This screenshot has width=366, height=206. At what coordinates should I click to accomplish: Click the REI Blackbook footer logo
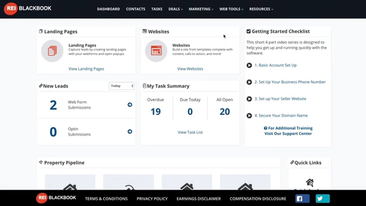click(x=56, y=198)
